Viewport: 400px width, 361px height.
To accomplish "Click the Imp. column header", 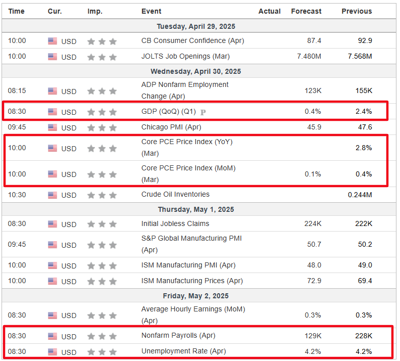I will click(94, 11).
